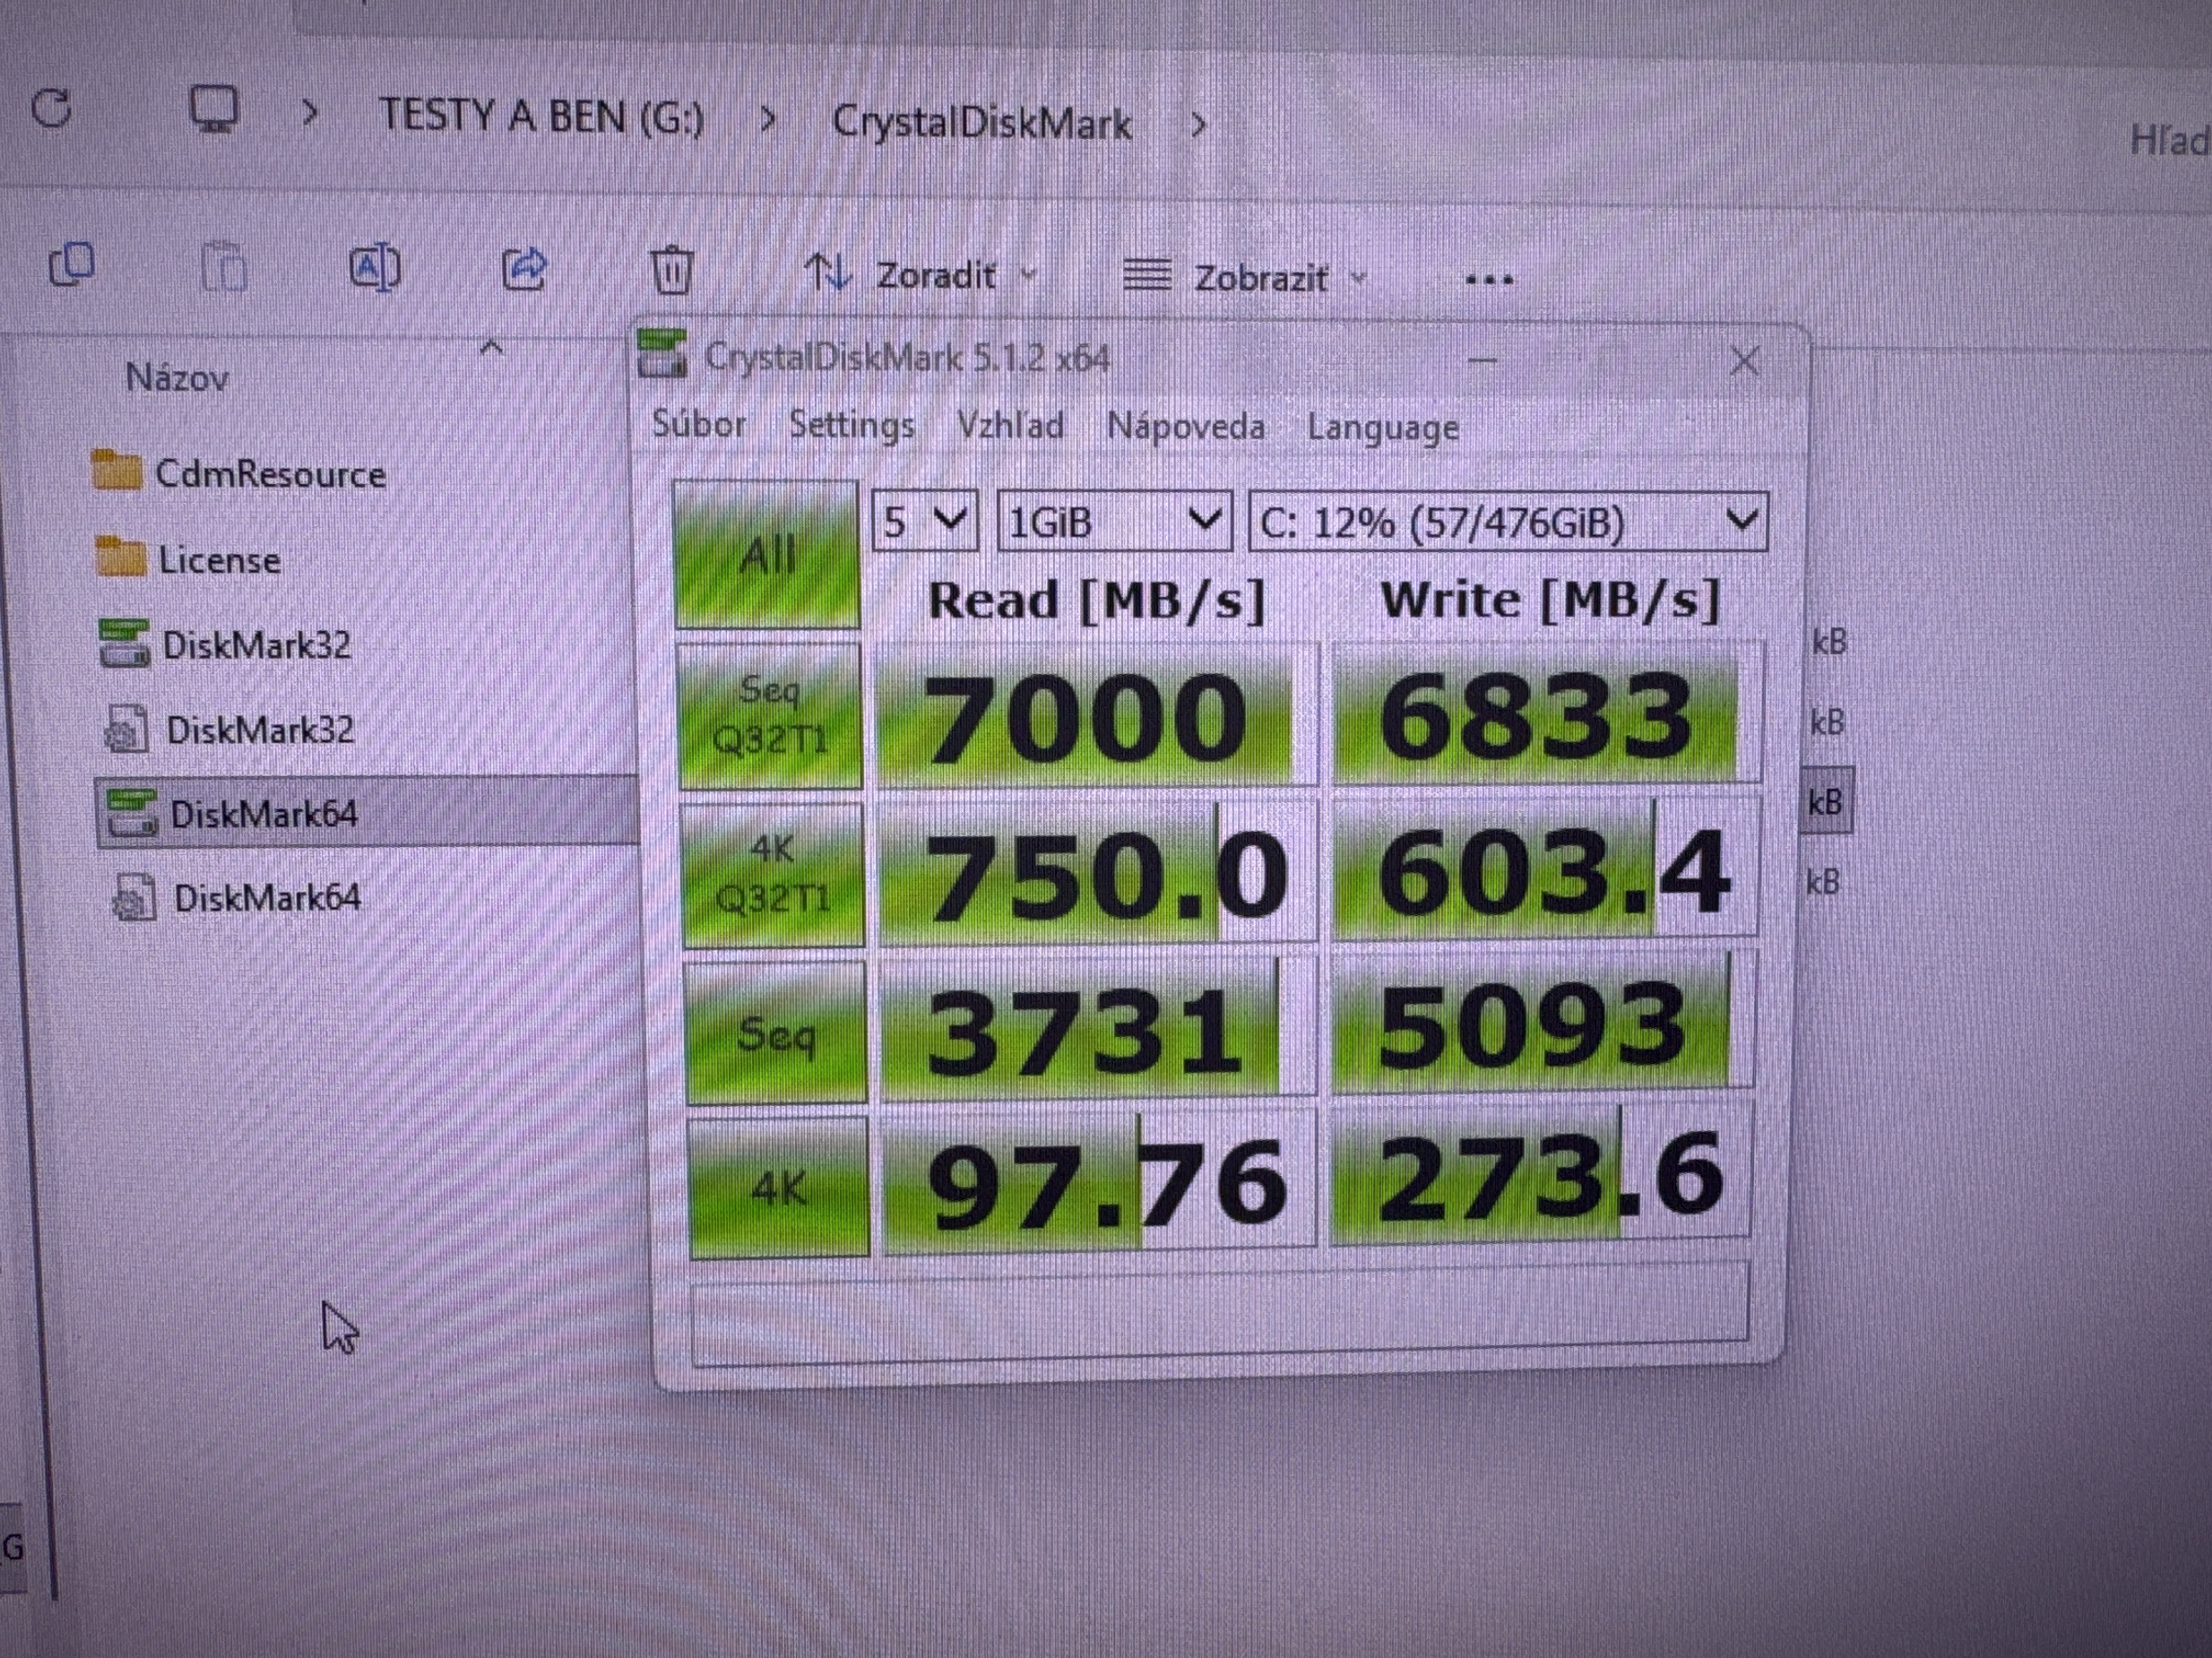Click the 97.76 4K read value

1100,1179
